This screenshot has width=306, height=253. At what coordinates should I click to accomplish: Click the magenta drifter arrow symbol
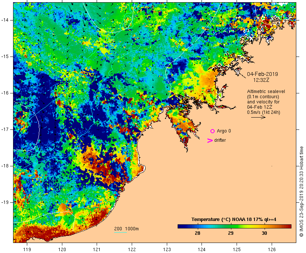pos(210,141)
